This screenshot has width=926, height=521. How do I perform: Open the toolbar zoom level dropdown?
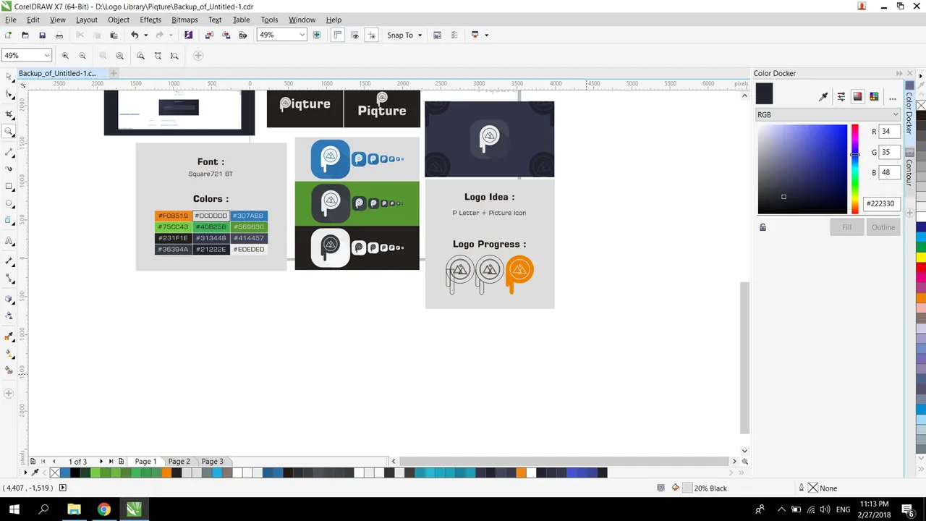pos(302,35)
